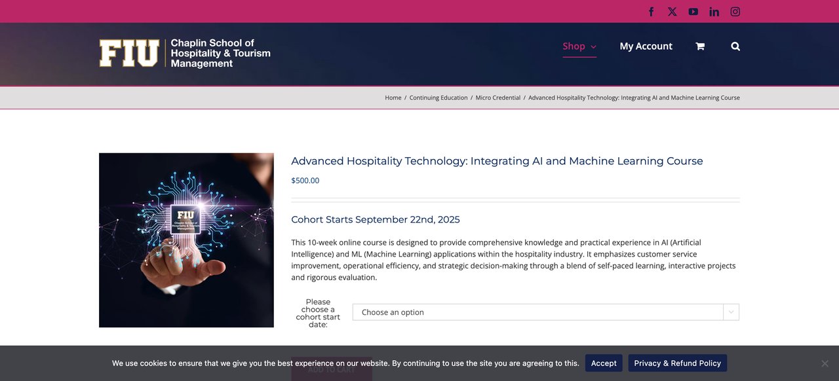Open the Instagram social icon
The width and height of the screenshot is (839, 381).
[x=735, y=12]
